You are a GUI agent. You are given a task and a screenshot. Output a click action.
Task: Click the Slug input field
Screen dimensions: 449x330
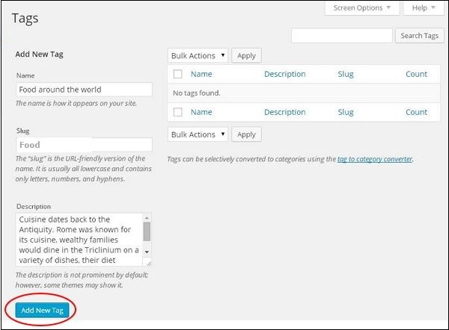(84, 145)
